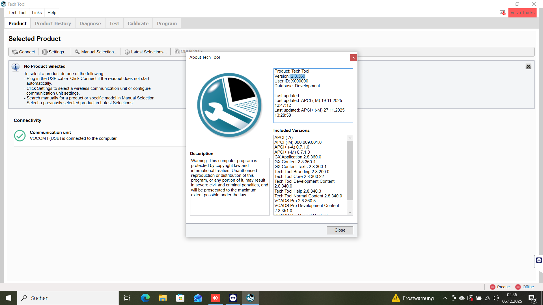Click the red X of About dialog
Screen dimensions: 543x305
pos(354,58)
